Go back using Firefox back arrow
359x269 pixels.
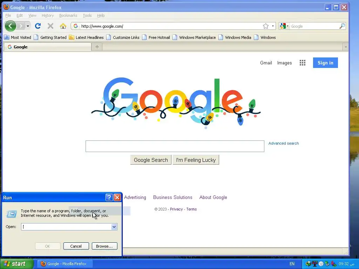(x=10, y=26)
